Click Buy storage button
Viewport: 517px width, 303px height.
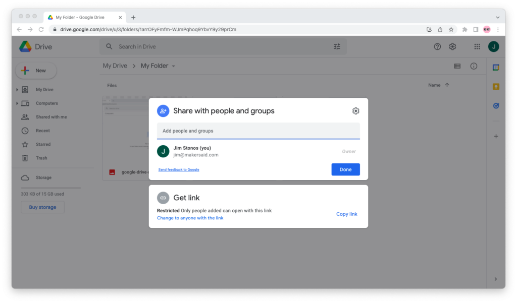click(42, 207)
